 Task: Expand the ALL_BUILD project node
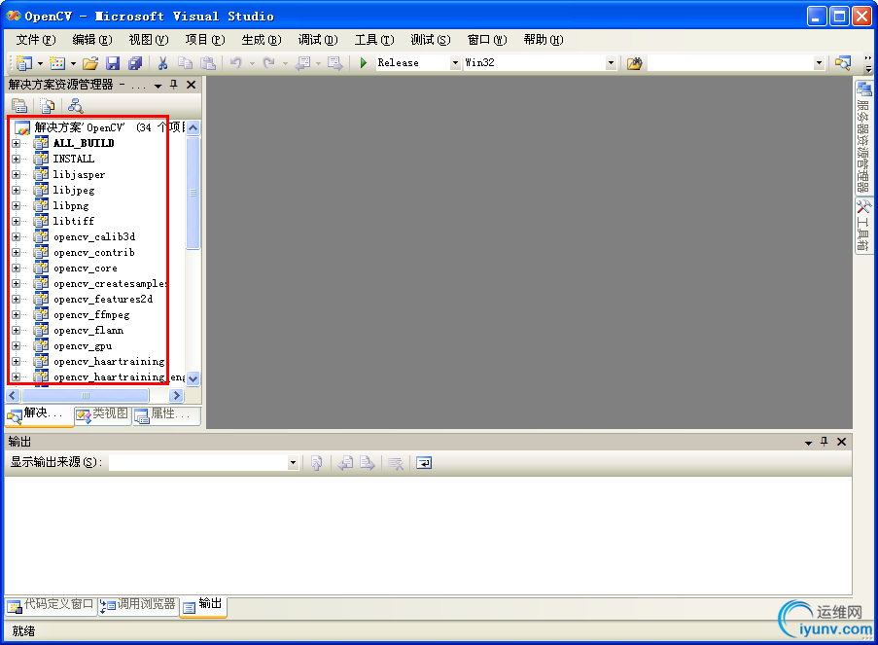[x=17, y=143]
